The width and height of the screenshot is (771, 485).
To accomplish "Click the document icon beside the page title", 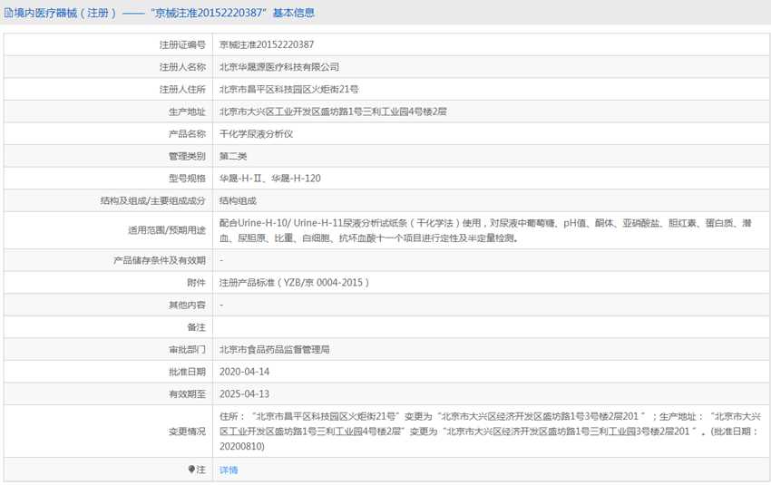I will pyautogui.click(x=8, y=14).
